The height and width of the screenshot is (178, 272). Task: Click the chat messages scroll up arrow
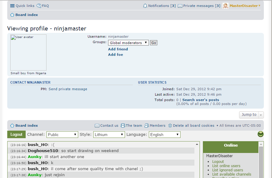point(197,144)
